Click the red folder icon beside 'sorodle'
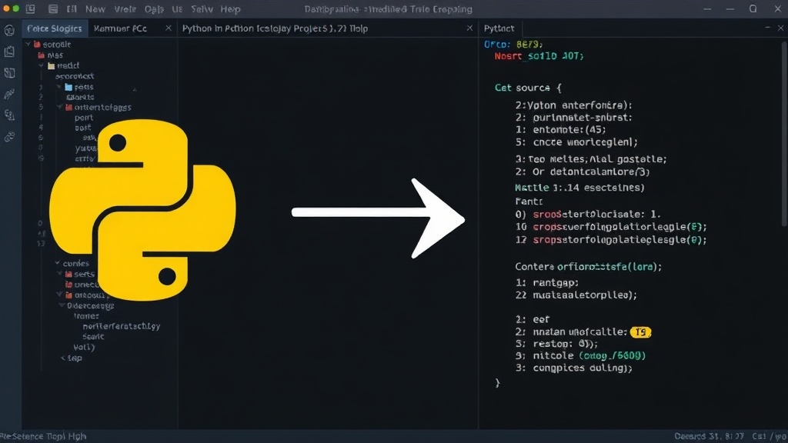Screen dimensions: 788x443 [37, 44]
